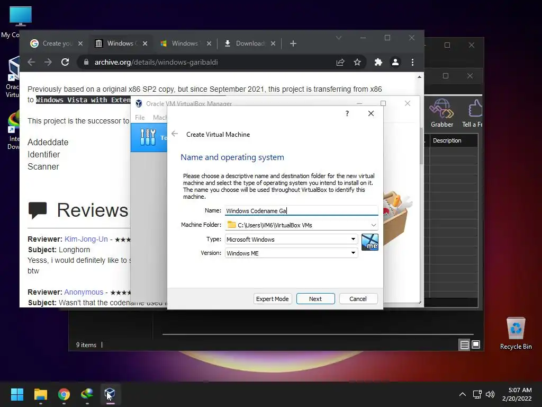Click the Tell a Friend icon
Image resolution: width=542 pixels, height=407 pixels.
tap(472, 113)
